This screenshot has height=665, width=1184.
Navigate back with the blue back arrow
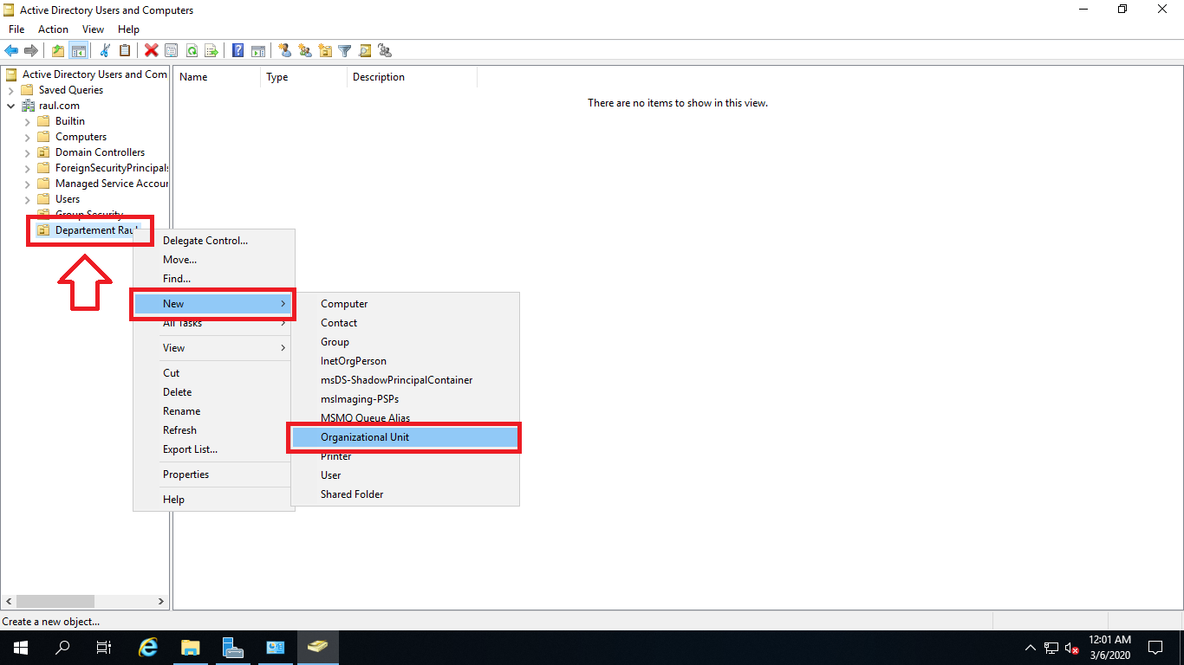pos(11,49)
